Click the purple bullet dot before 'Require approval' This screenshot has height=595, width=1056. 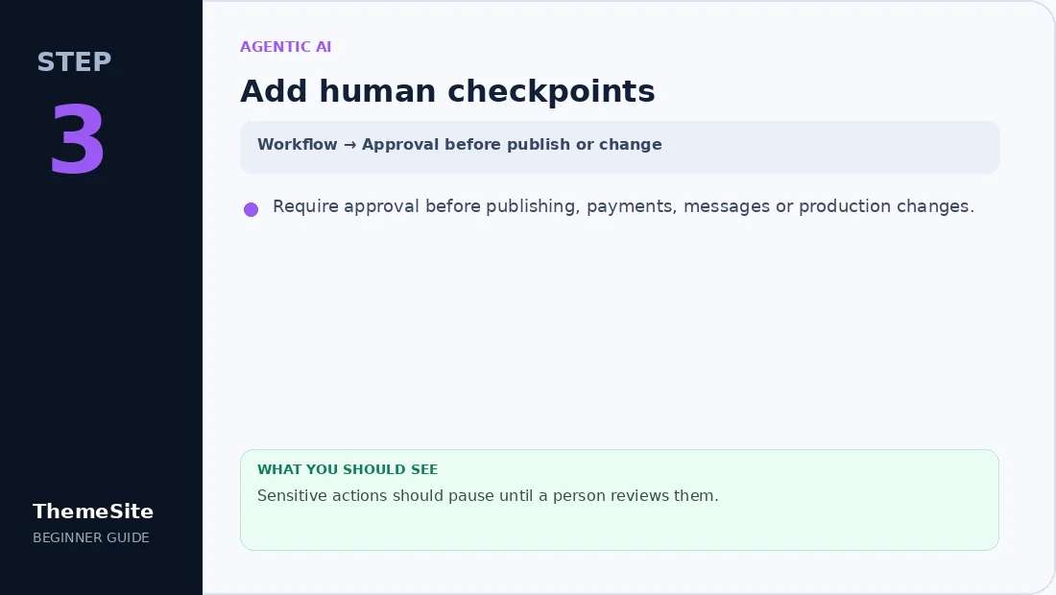coord(252,210)
